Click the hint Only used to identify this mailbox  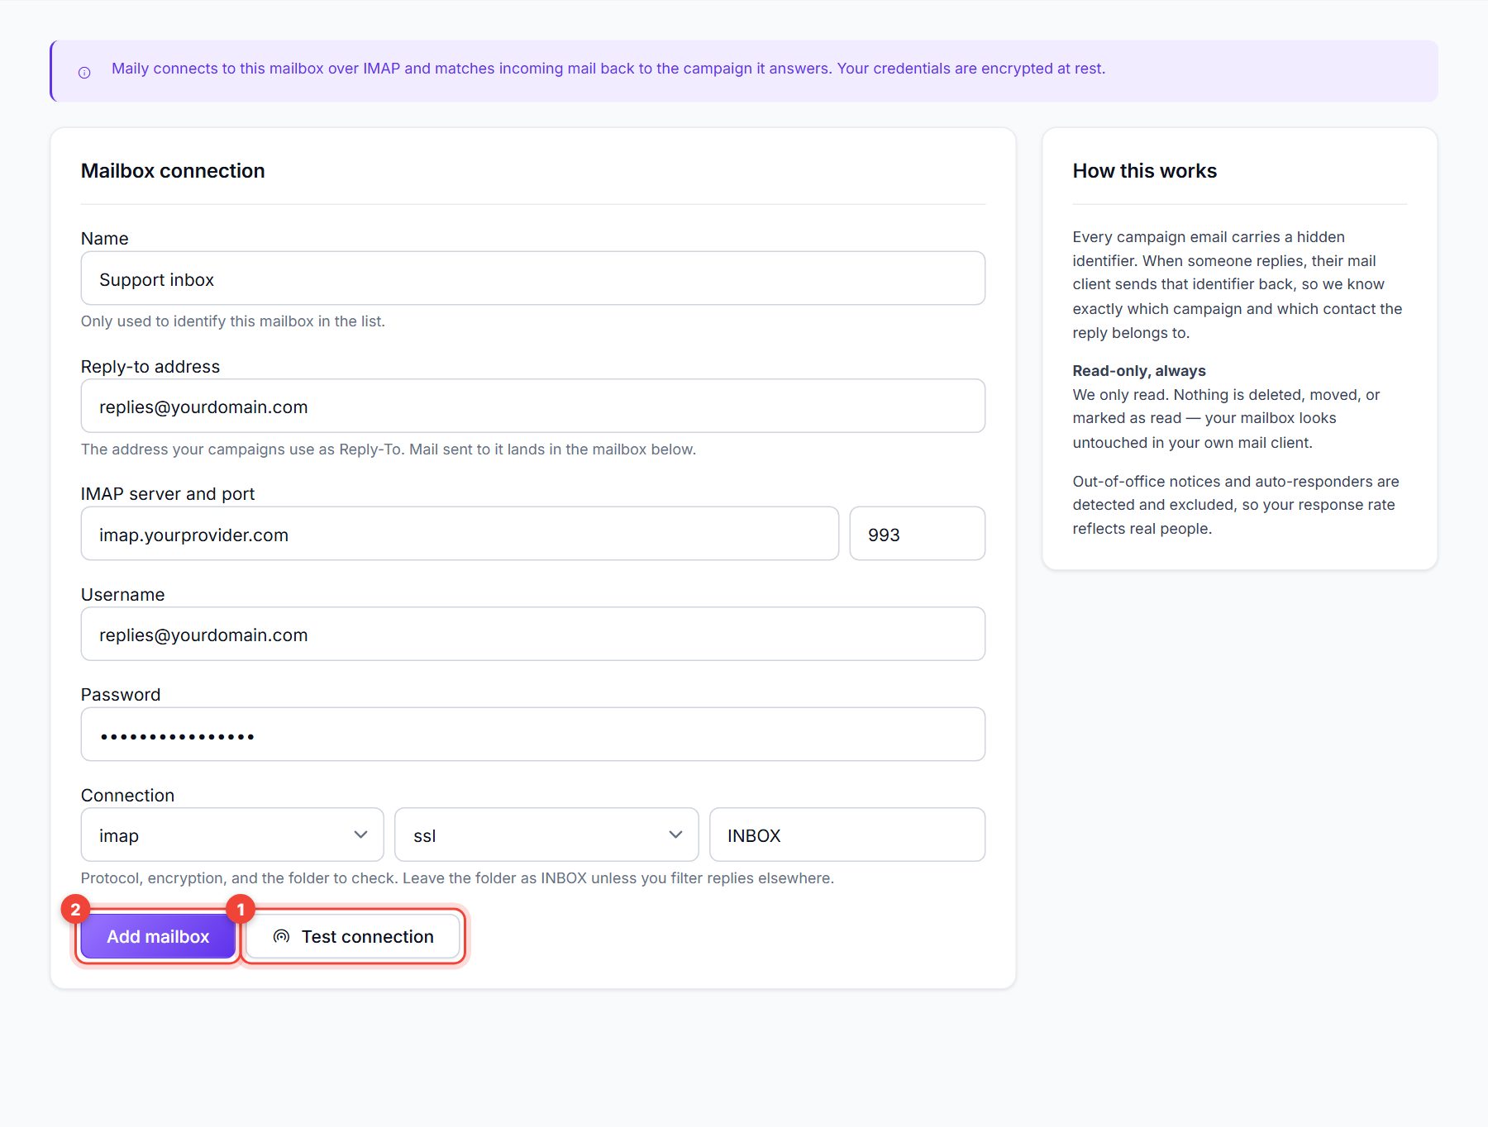(x=233, y=321)
